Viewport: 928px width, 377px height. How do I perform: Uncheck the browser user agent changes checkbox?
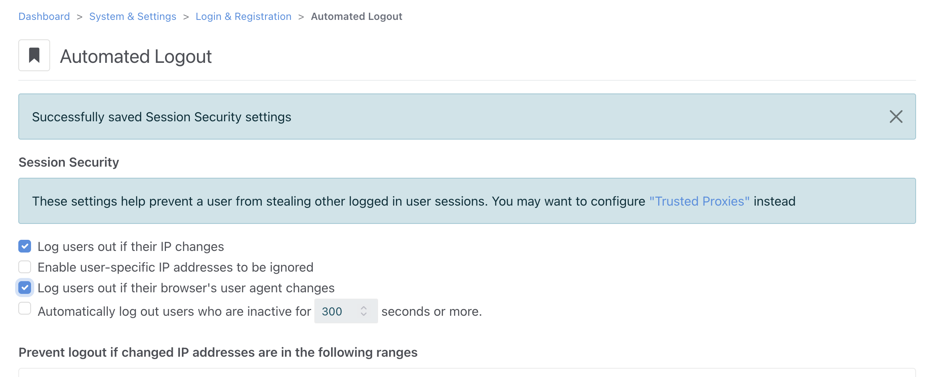(25, 288)
